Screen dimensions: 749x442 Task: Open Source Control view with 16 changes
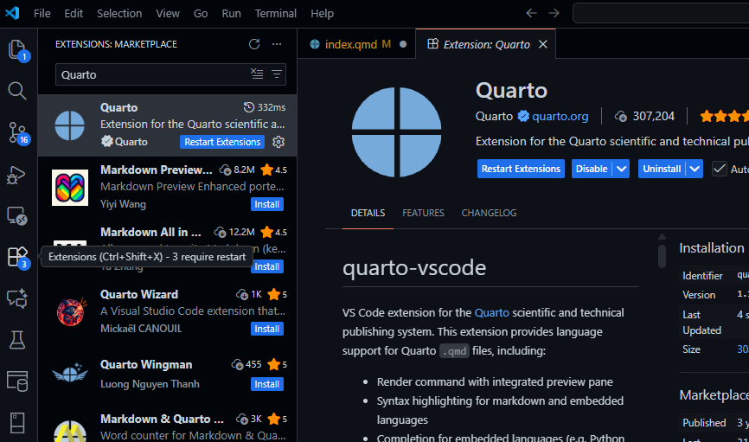[17, 131]
